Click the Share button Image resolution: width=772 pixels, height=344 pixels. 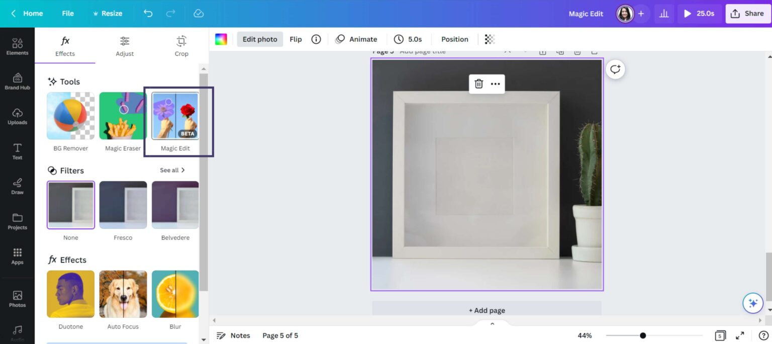(x=747, y=14)
